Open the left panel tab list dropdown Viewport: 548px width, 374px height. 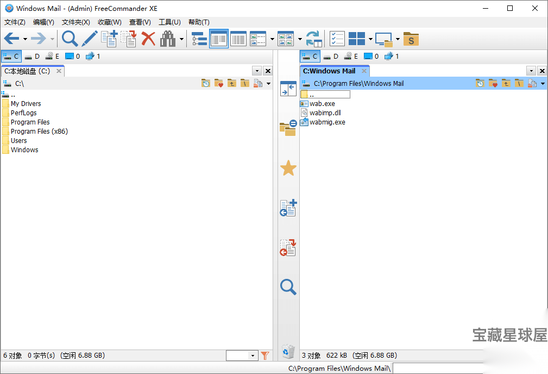click(257, 71)
